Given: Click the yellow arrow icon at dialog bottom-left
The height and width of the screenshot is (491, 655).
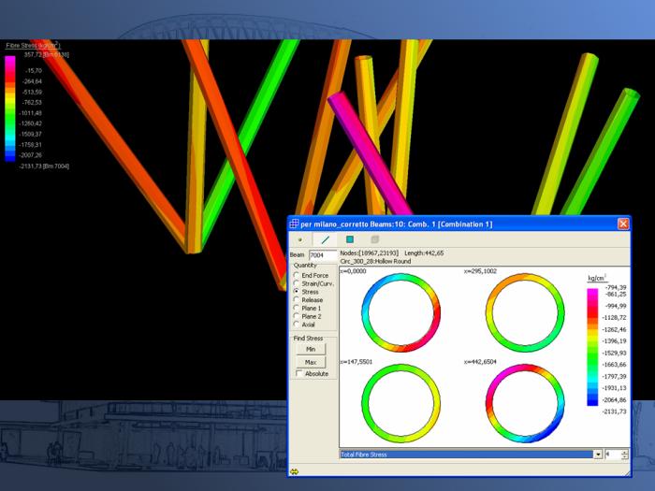Looking at the screenshot, I should (x=295, y=471).
